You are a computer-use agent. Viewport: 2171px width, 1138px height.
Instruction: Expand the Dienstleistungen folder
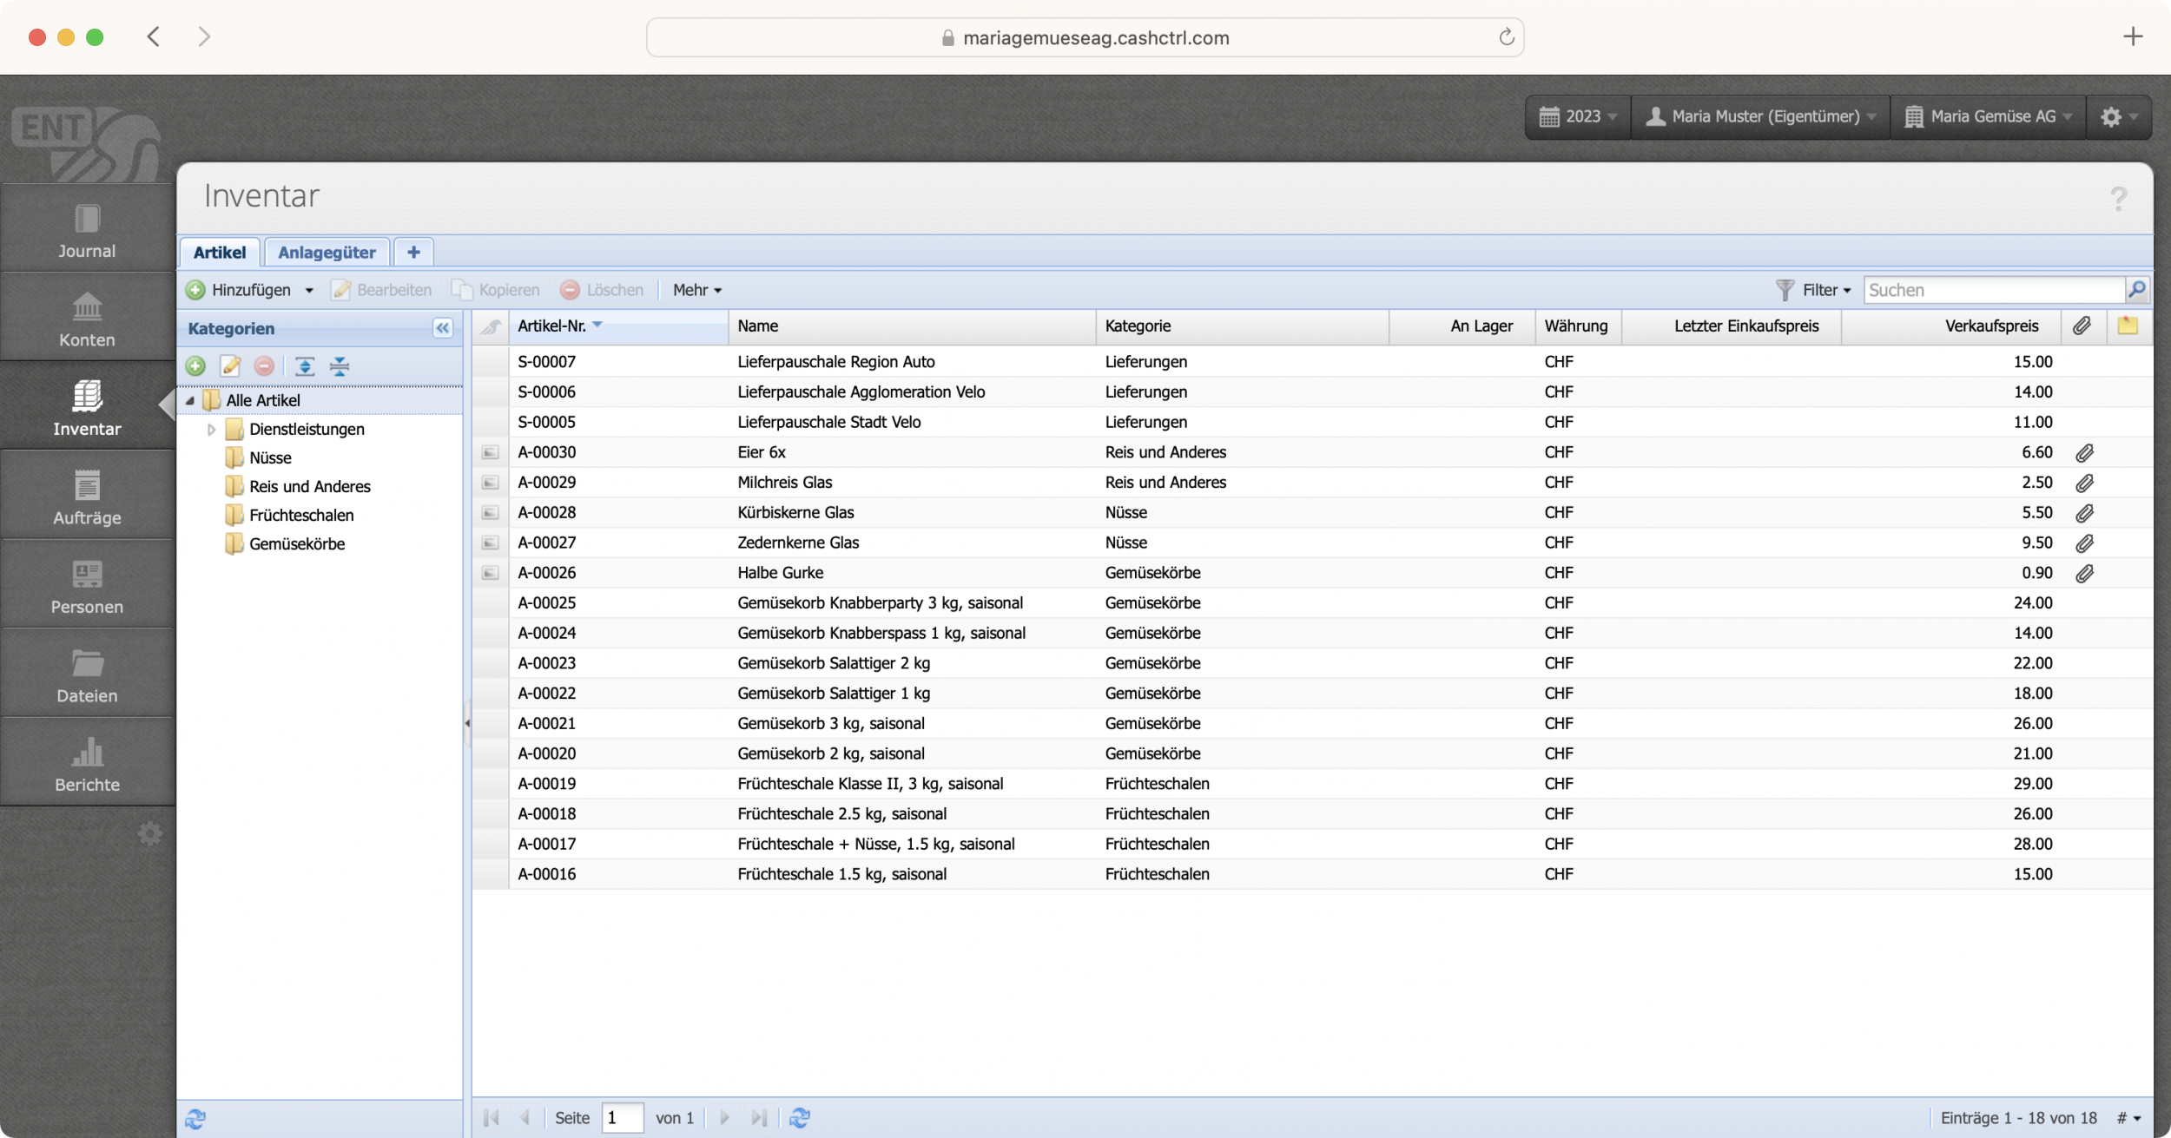pyautogui.click(x=211, y=429)
